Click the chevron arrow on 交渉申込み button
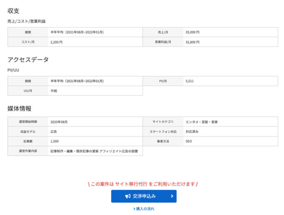This screenshot has height=215, width=284. coord(172,196)
